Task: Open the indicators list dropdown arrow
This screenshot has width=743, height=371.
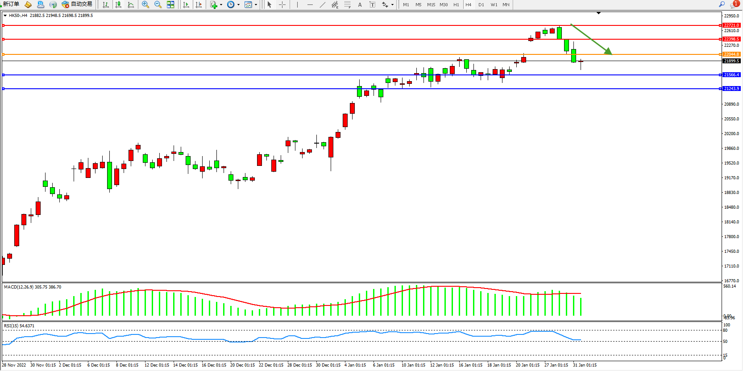Action: [221, 5]
